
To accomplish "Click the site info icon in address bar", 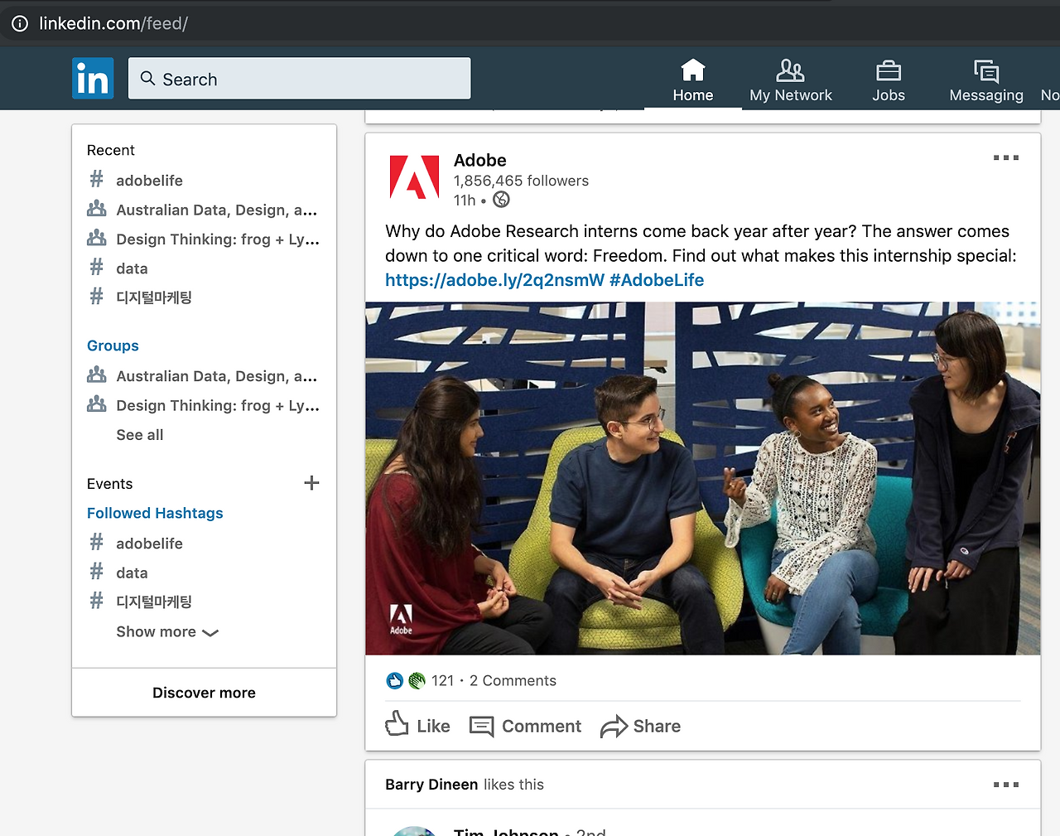I will (x=20, y=23).
